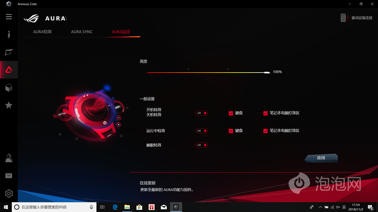The height and width of the screenshot is (212, 378).
Task: Select the AURA設定 tab
Action: point(121,31)
